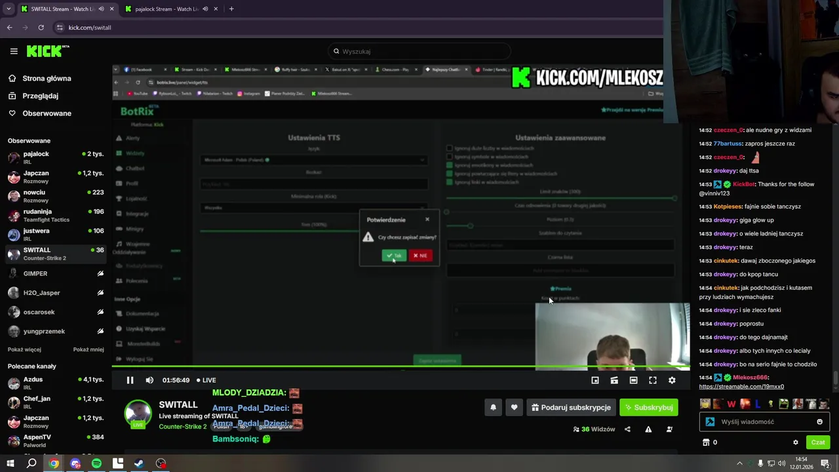Click the green Subskrybuj button
This screenshot has height=472, width=839.
click(649, 408)
